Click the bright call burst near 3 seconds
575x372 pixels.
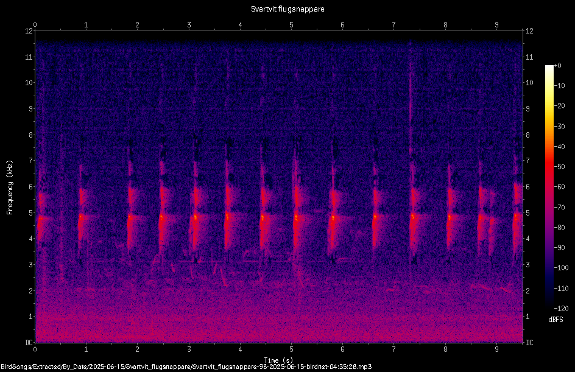tap(195, 217)
